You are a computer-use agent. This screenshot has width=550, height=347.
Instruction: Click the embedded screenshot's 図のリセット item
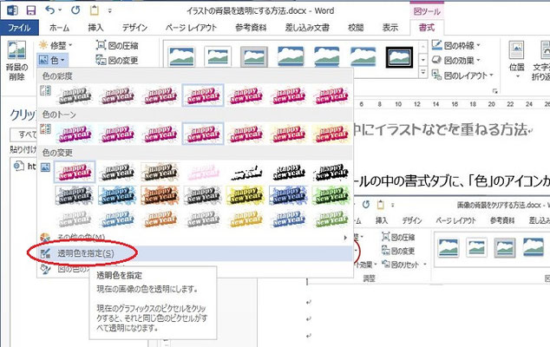pos(404,265)
